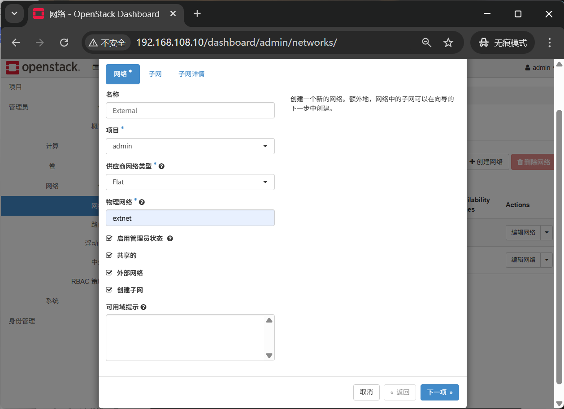Open 卷 in the sidebar
Image resolution: width=564 pixels, height=409 pixels.
[x=52, y=166]
